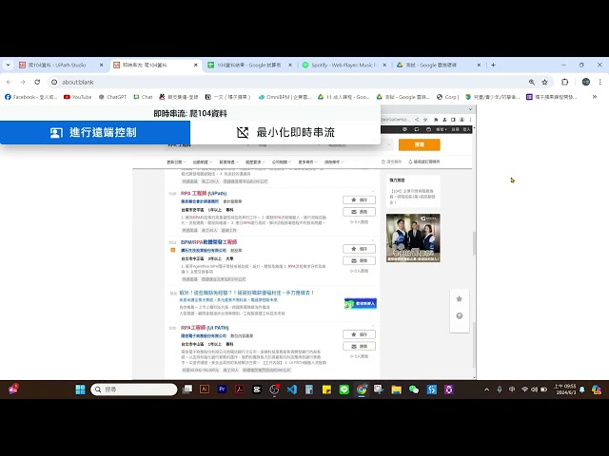Image resolution: width=609 pixels, height=456 pixels.
Task: Click the floating round icon below the star
Action: [x=459, y=316]
